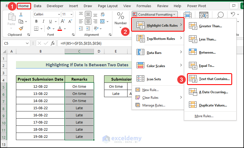The height and width of the screenshot is (148, 244).
Task: Click inside the formula bar input
Action: tap(95, 43)
